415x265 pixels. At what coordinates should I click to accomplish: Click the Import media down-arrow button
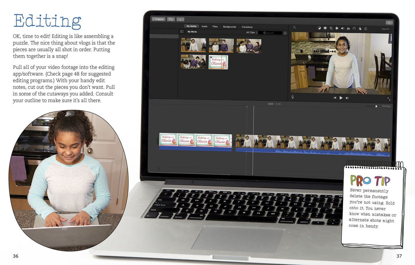click(180, 20)
